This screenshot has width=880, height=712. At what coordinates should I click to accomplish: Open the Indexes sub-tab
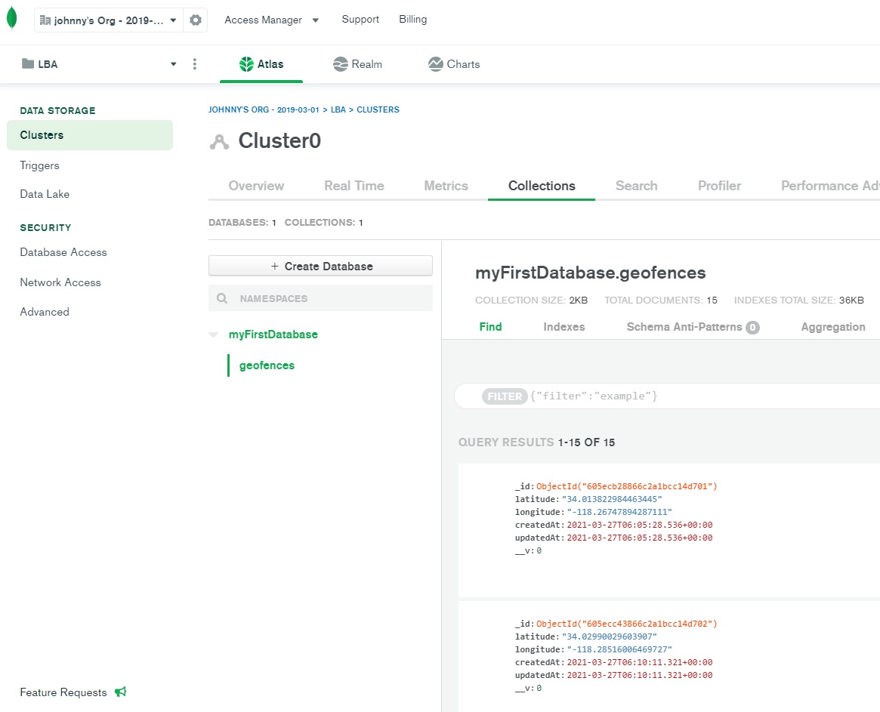coord(564,327)
